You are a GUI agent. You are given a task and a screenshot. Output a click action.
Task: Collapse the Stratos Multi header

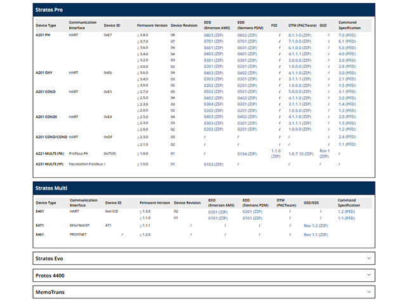pyautogui.click(x=204, y=188)
